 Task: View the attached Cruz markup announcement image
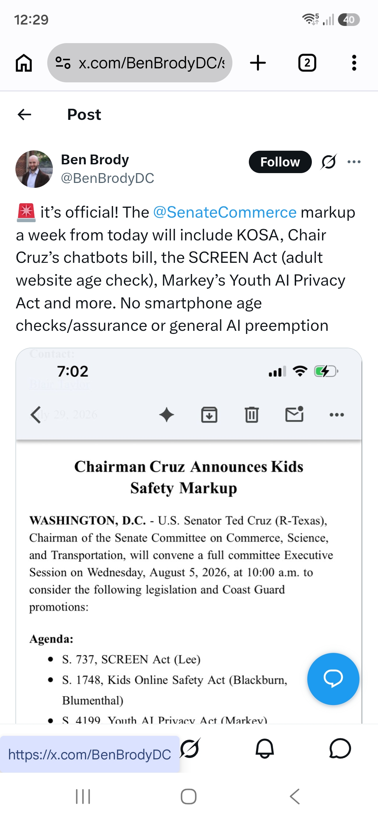point(189,535)
